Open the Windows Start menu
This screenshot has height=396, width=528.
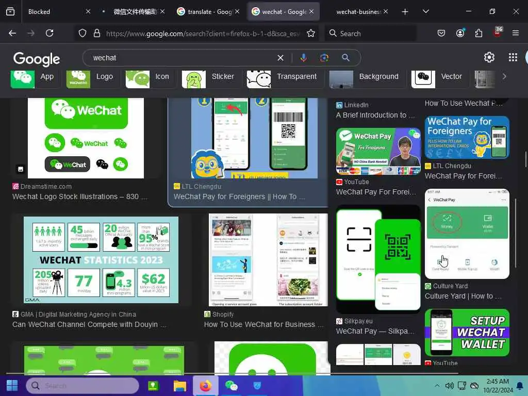(x=12, y=386)
